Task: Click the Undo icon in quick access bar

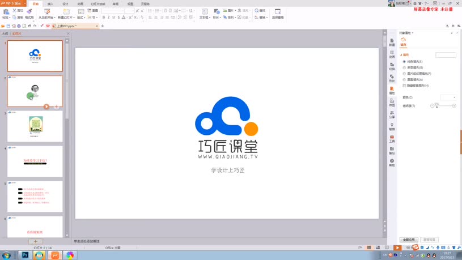Action: tap(29, 26)
